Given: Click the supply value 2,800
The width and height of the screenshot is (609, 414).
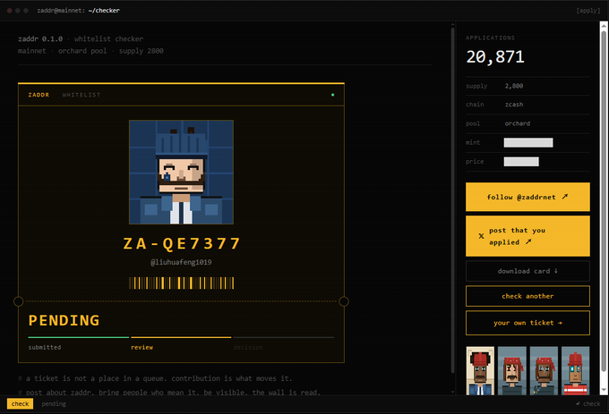Looking at the screenshot, I should point(514,86).
